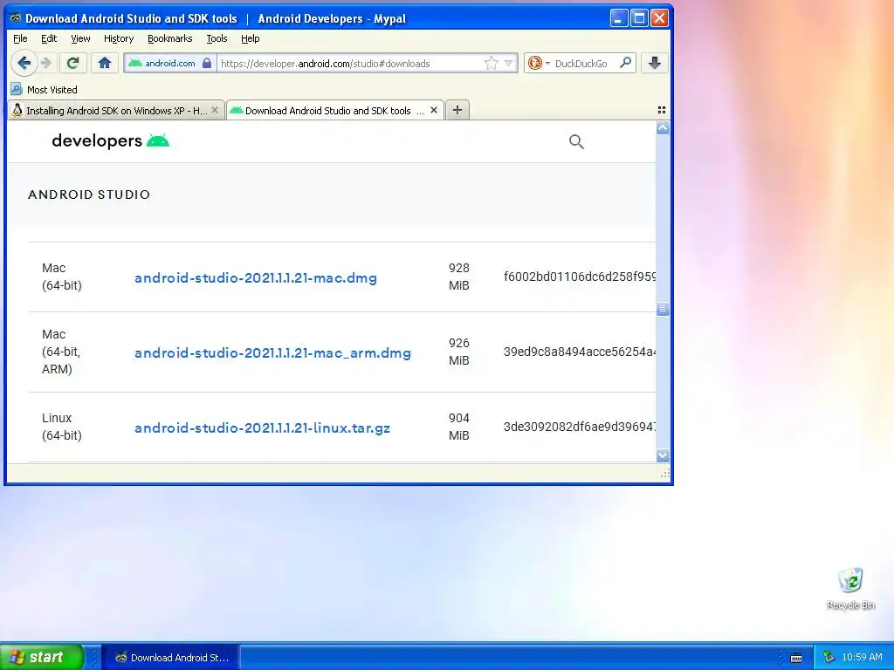Click the magnifier in the search box
Screen dimensions: 894x670
(x=625, y=63)
